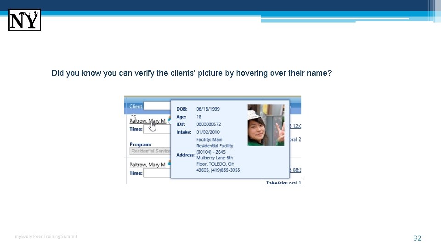Click the '43605, (419)855-3055' address line
The height and width of the screenshot is (248, 441).
[x=218, y=170]
